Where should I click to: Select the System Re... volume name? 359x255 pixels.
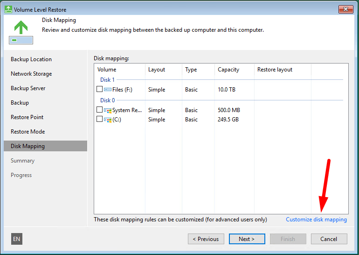(127, 110)
